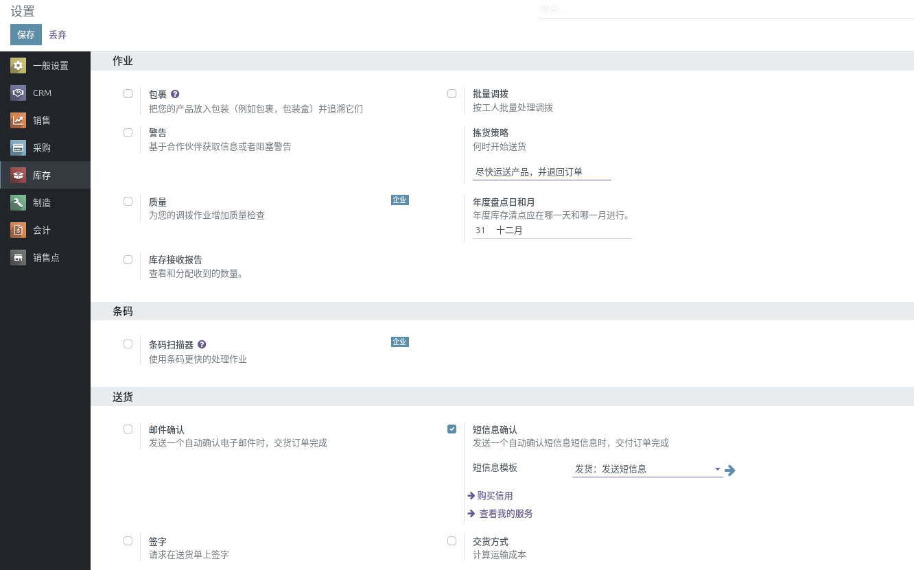Click the 设置 page title
This screenshot has width=914, height=570.
[x=23, y=12]
